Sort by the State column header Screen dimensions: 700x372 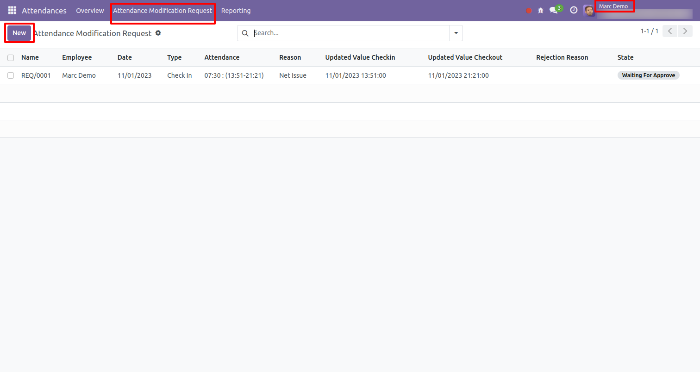(x=625, y=58)
